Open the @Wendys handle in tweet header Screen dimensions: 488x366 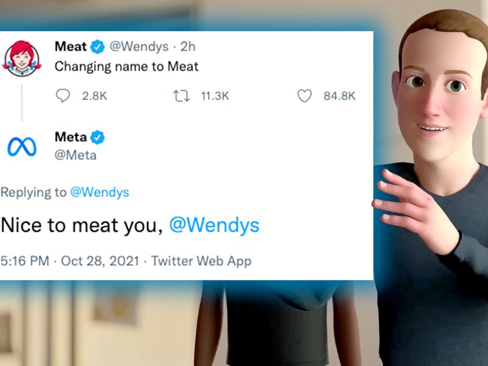point(139,47)
